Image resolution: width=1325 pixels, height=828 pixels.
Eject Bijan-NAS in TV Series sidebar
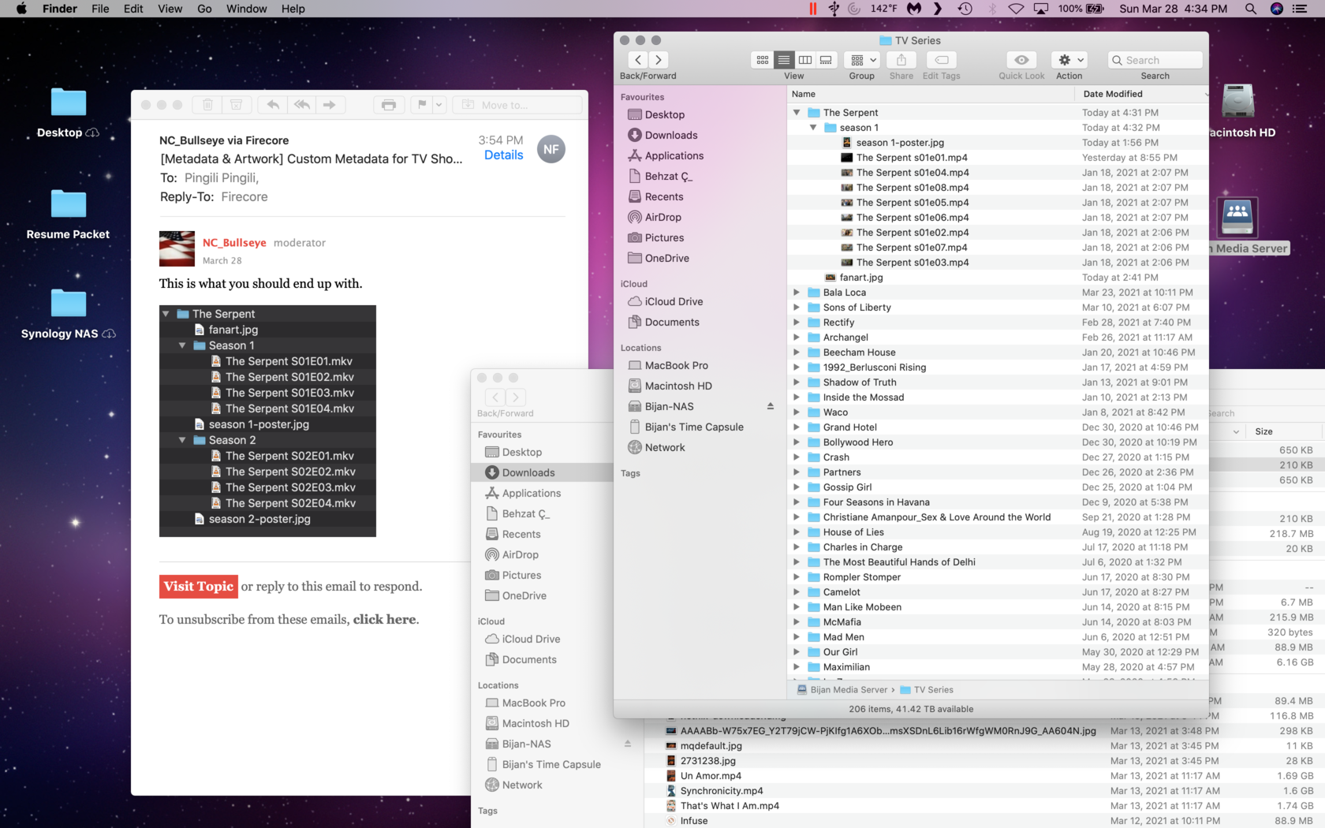click(x=770, y=406)
